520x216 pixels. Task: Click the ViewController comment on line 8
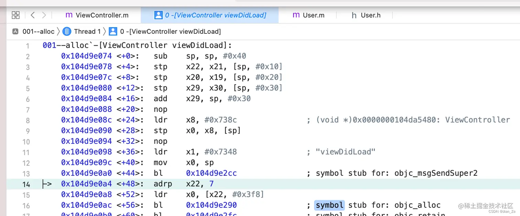pyautogui.click(x=408, y=120)
